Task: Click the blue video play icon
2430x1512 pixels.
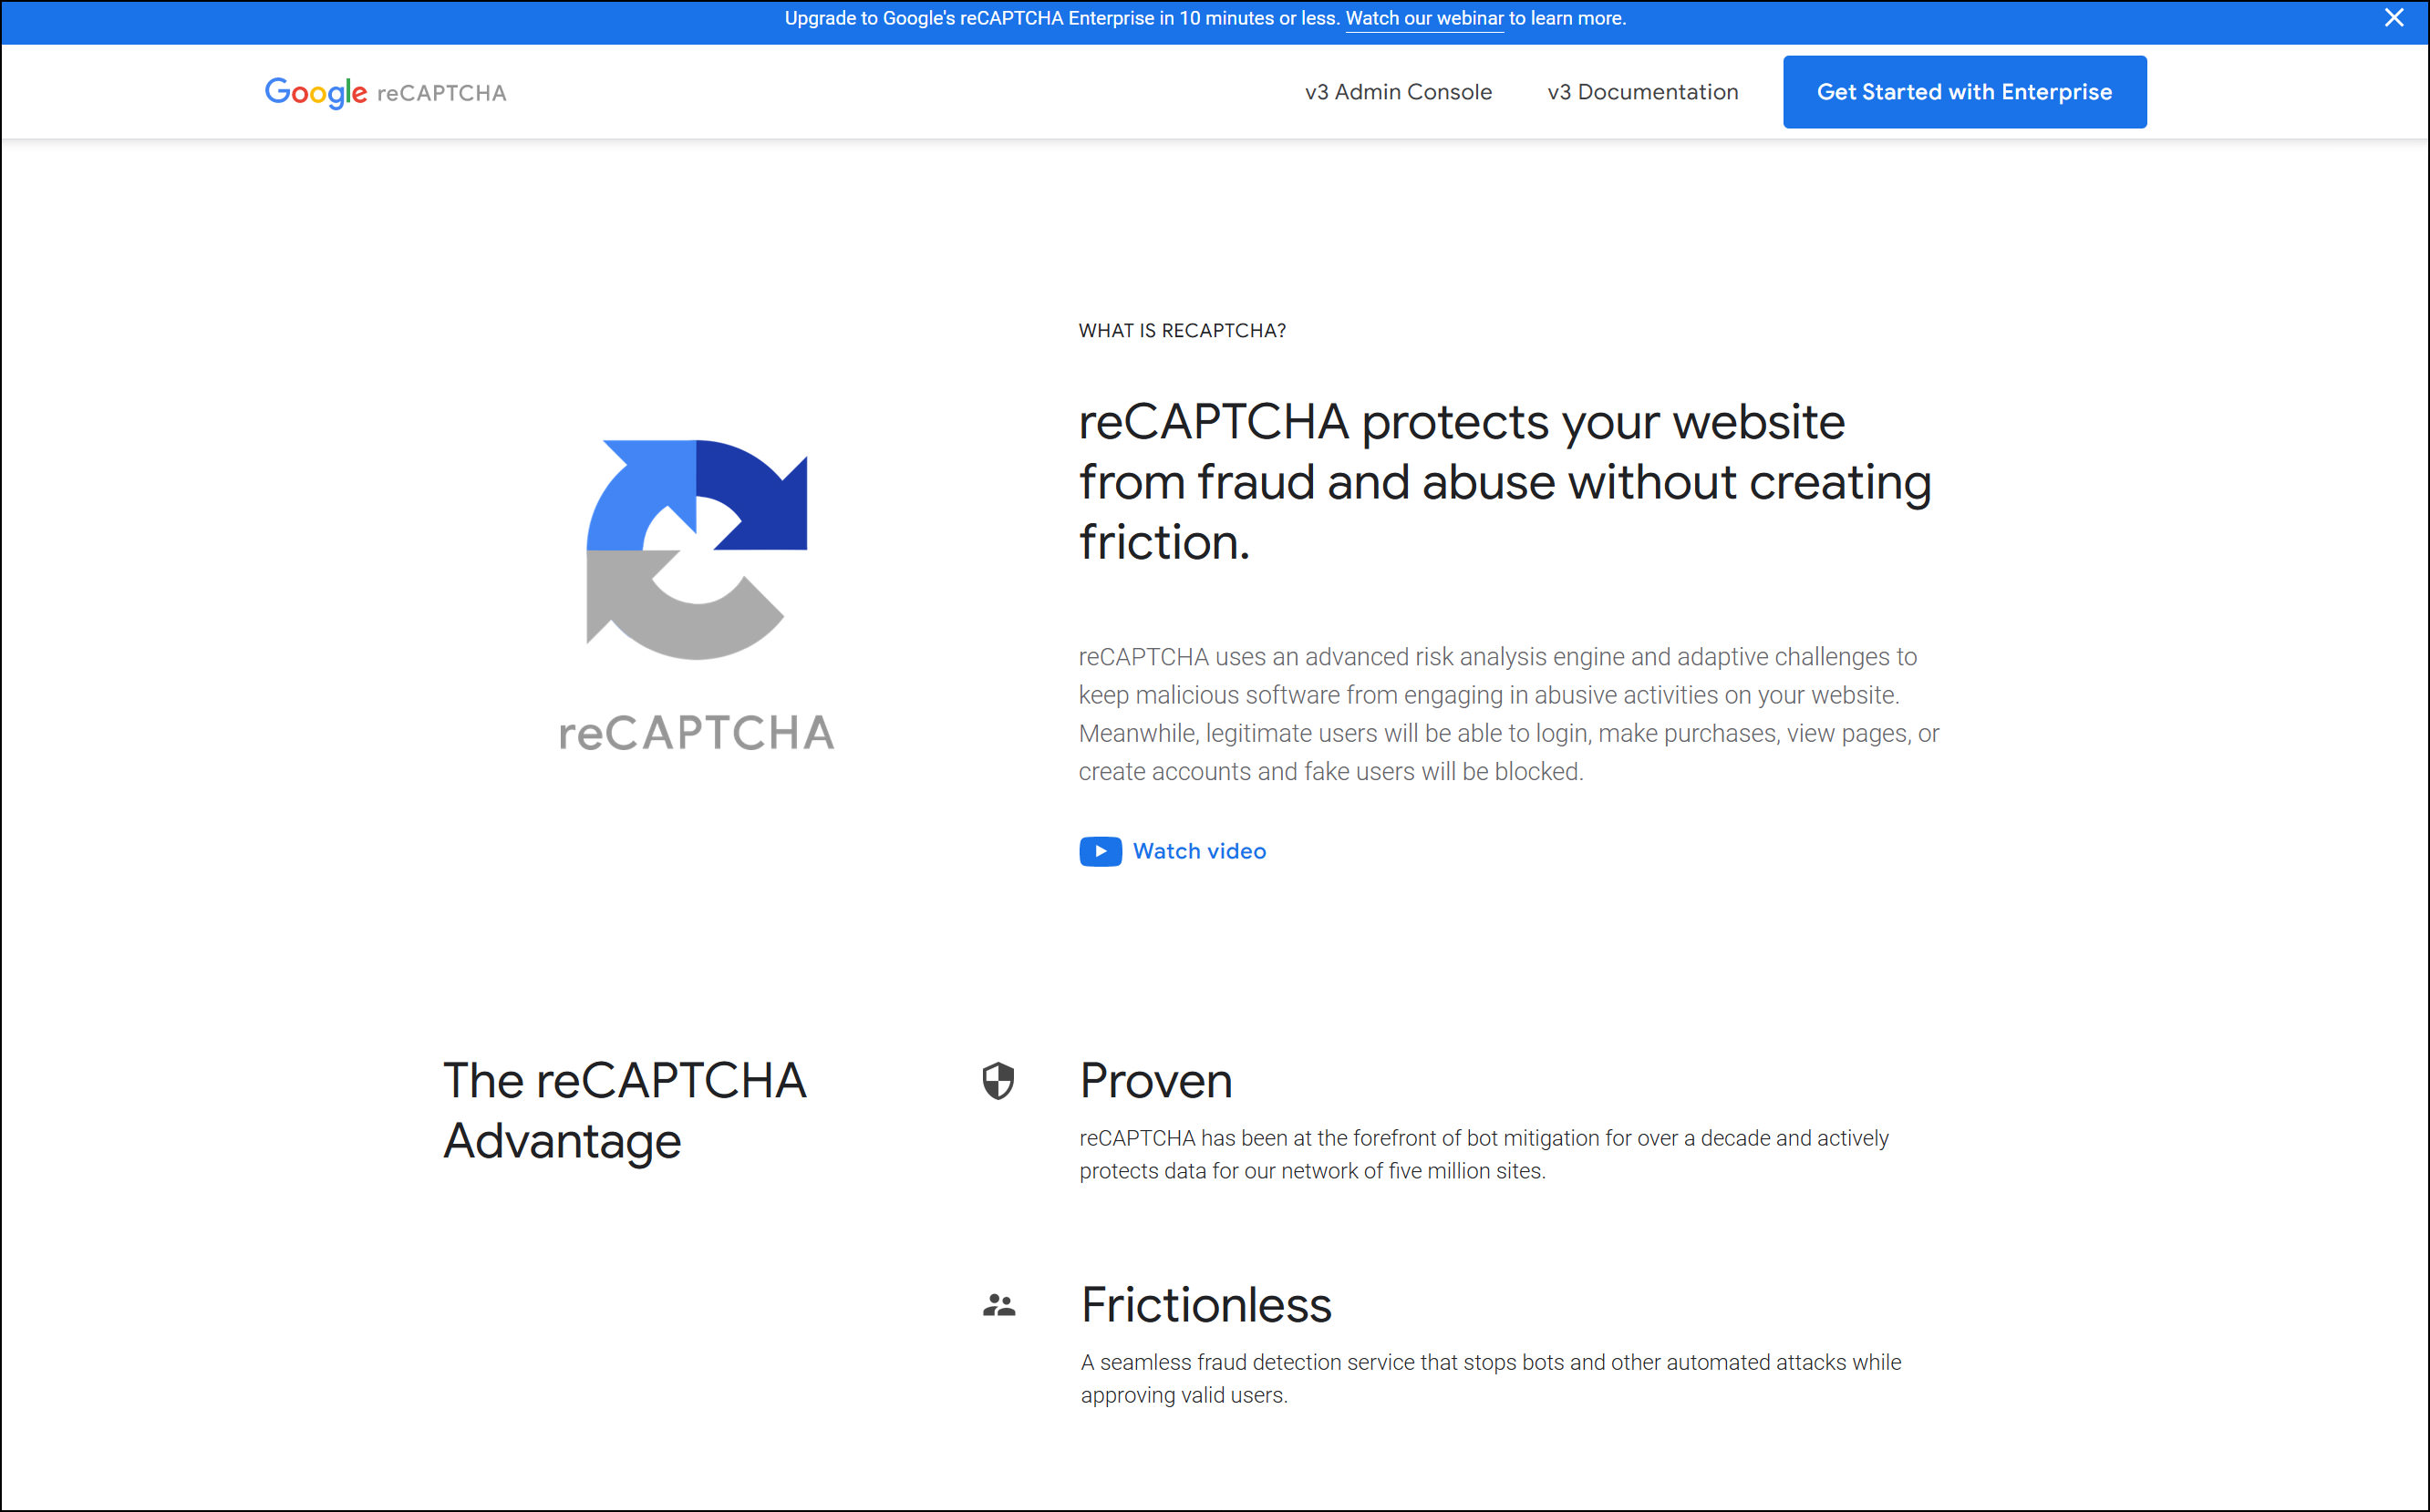Action: [1100, 851]
